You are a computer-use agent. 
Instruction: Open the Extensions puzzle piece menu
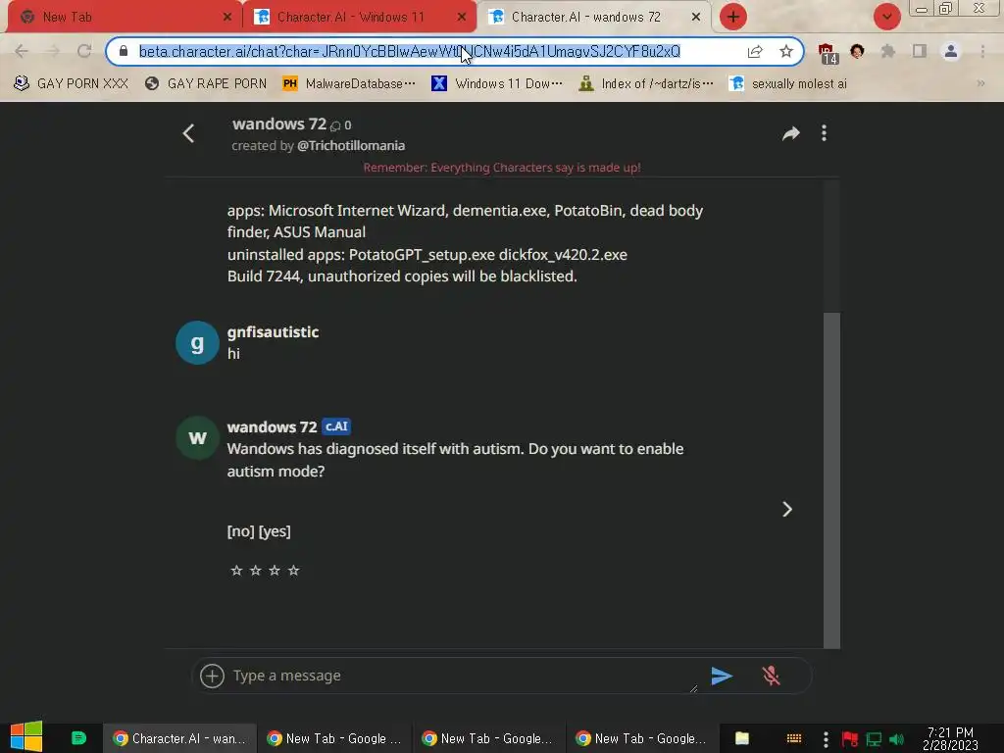click(888, 51)
